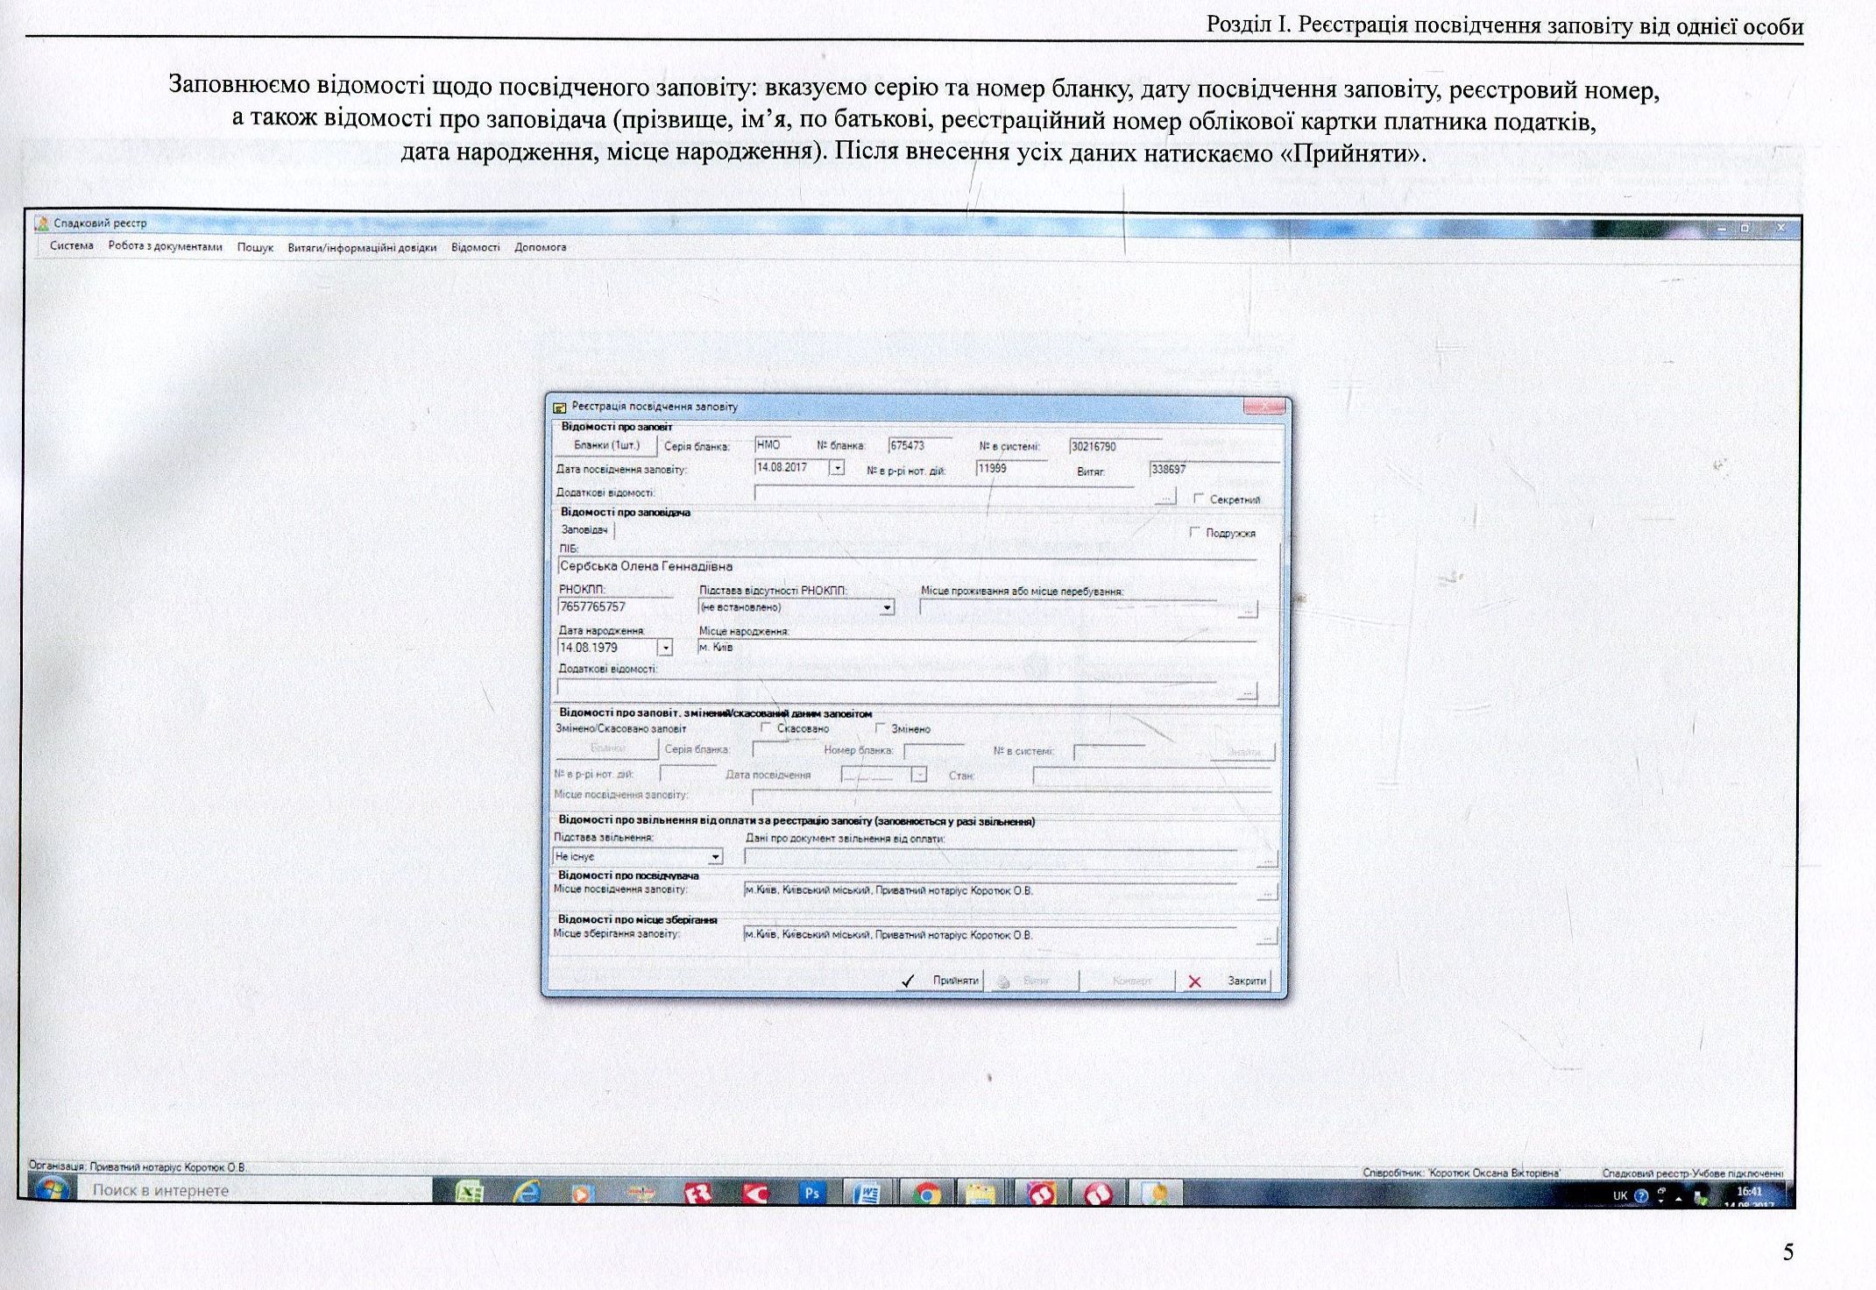Expand Підстава відсутності РНОКПП dropdown
Viewport: 1876px width, 1290px height.
click(887, 607)
